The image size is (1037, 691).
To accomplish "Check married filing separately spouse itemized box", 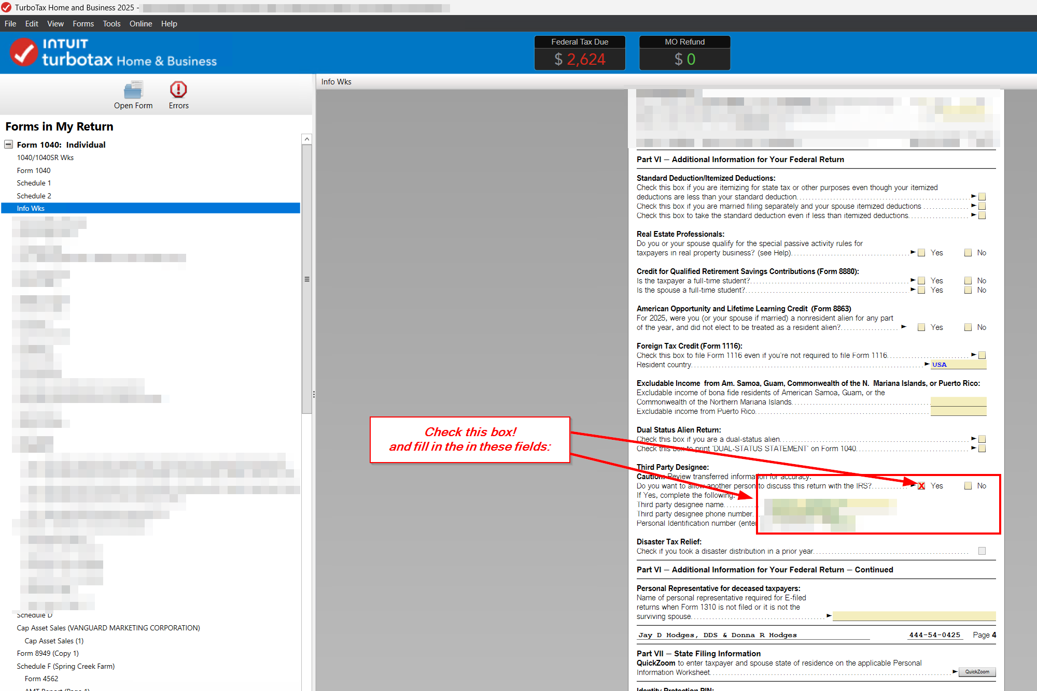I will [982, 206].
